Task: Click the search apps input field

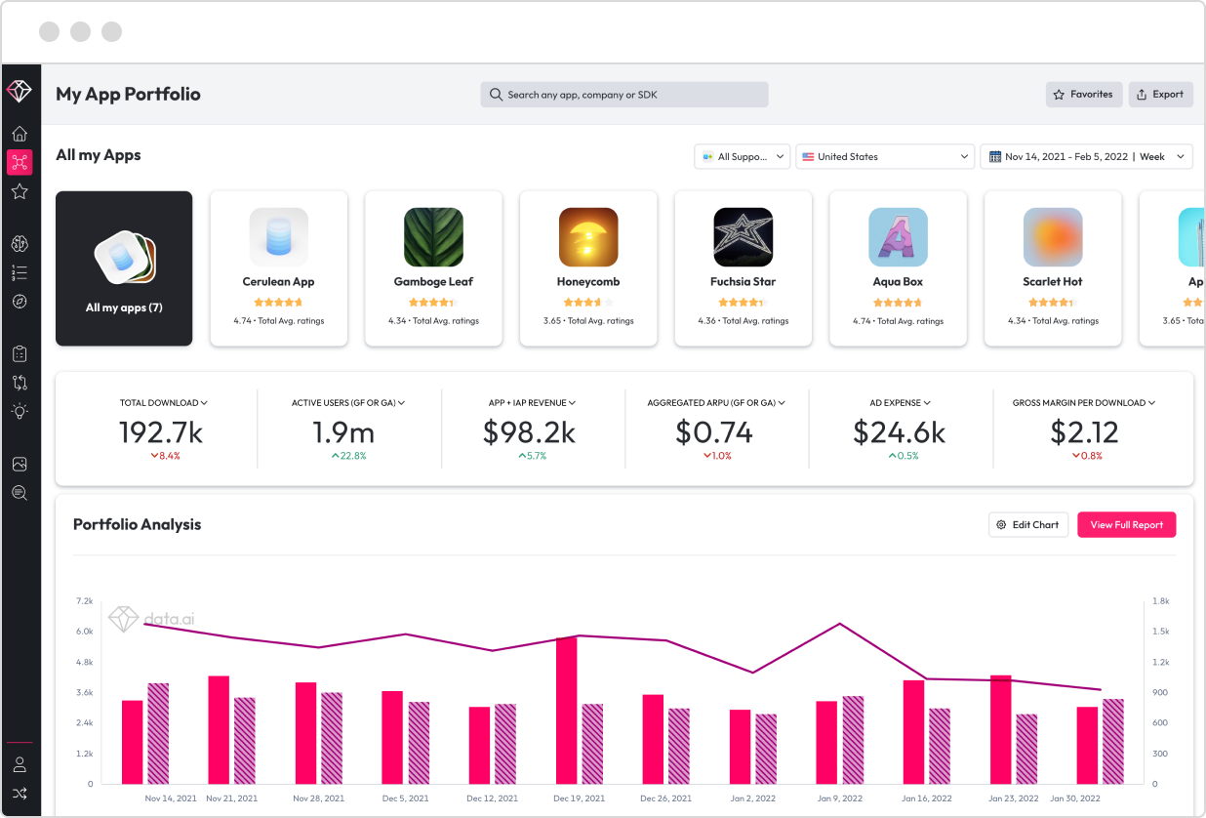Action: click(624, 95)
